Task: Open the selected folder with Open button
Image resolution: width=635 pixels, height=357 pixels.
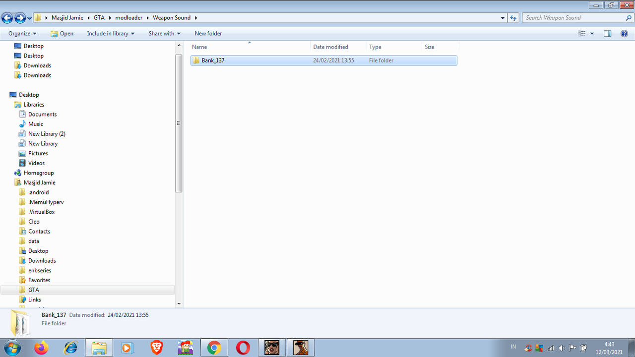Action: 62,33
